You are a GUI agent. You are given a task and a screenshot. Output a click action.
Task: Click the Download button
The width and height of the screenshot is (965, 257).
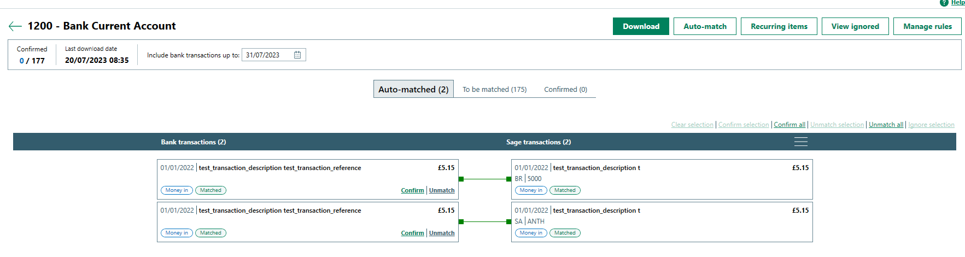tap(641, 26)
